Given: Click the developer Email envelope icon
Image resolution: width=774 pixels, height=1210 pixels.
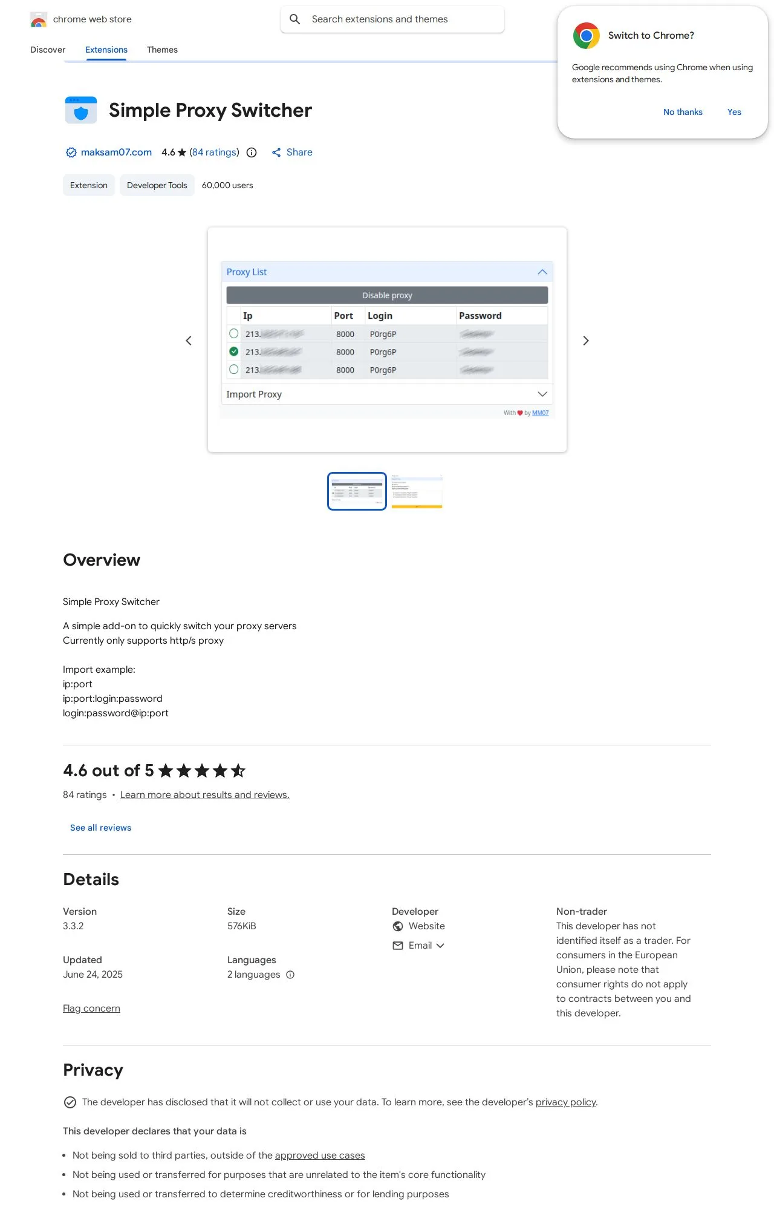Looking at the screenshot, I should (398, 946).
